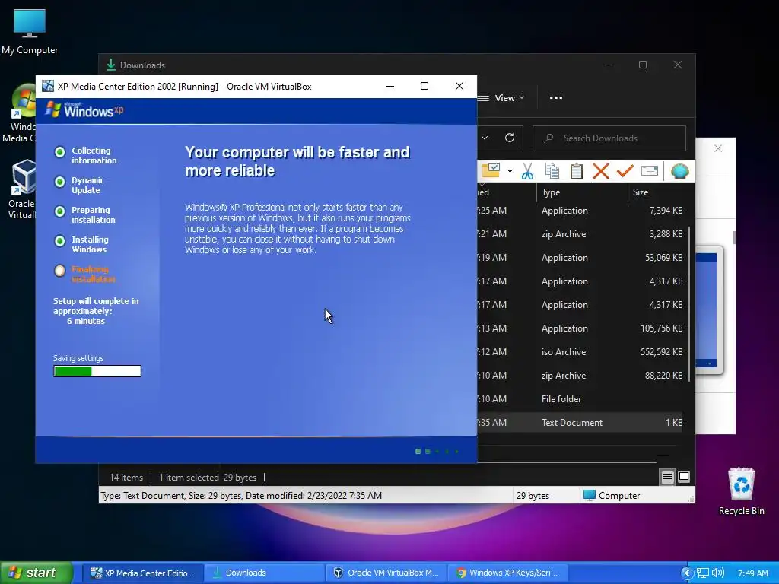Open the Recycle Bin desktop icon
The image size is (779, 584).
click(x=741, y=492)
